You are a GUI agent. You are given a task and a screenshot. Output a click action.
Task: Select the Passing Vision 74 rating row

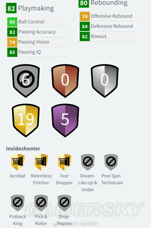(37, 42)
